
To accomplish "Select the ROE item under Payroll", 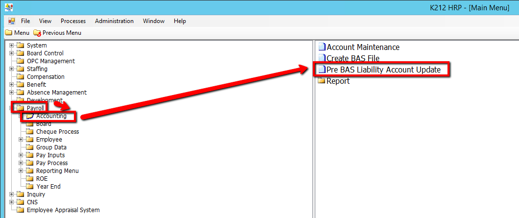I will tap(42, 179).
